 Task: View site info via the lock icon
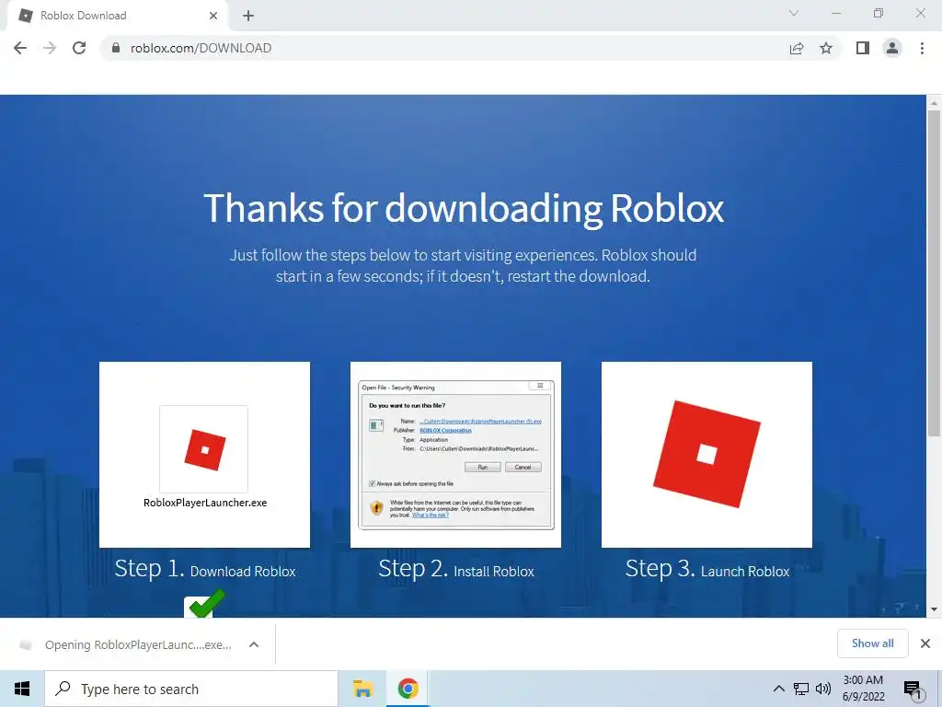(x=116, y=48)
